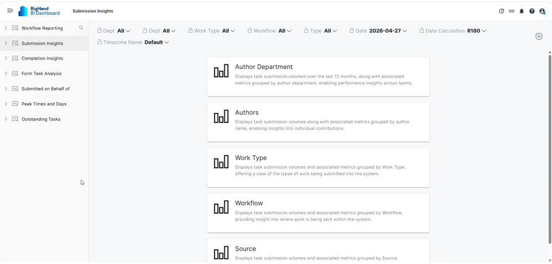Collapse the sidebar with the menu icon

click(10, 11)
